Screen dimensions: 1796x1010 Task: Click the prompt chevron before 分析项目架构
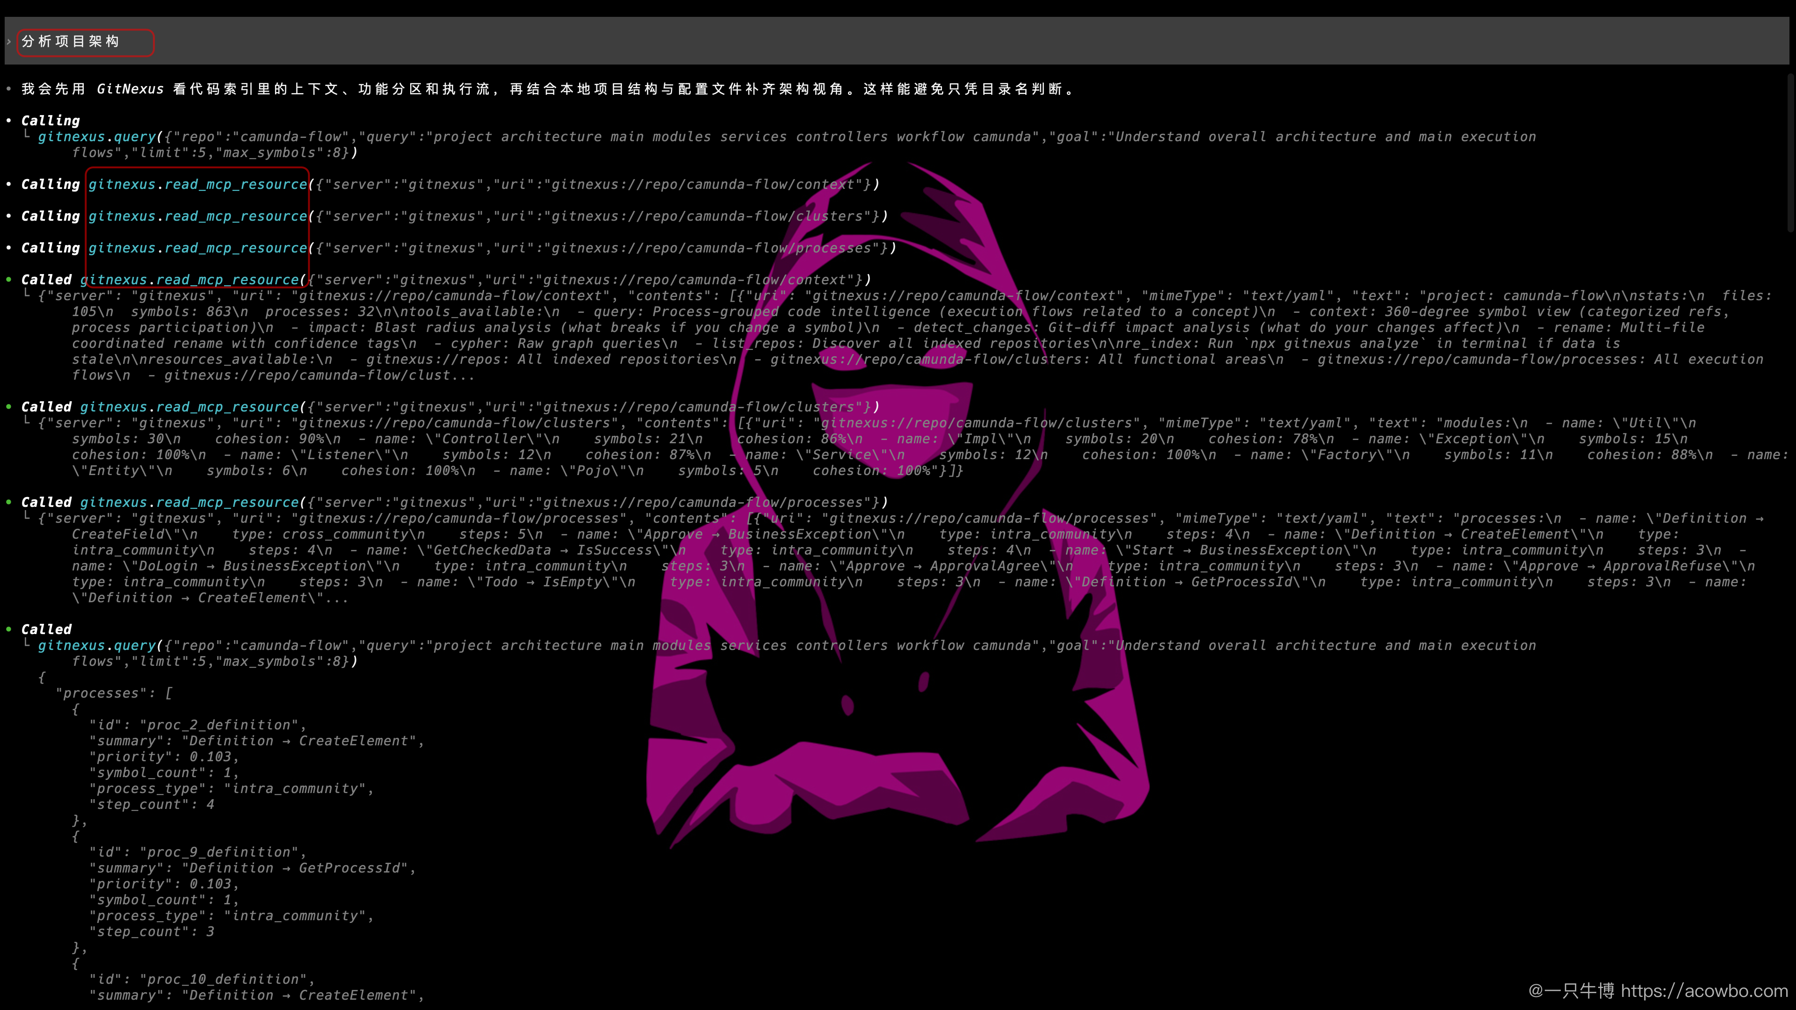coord(8,42)
